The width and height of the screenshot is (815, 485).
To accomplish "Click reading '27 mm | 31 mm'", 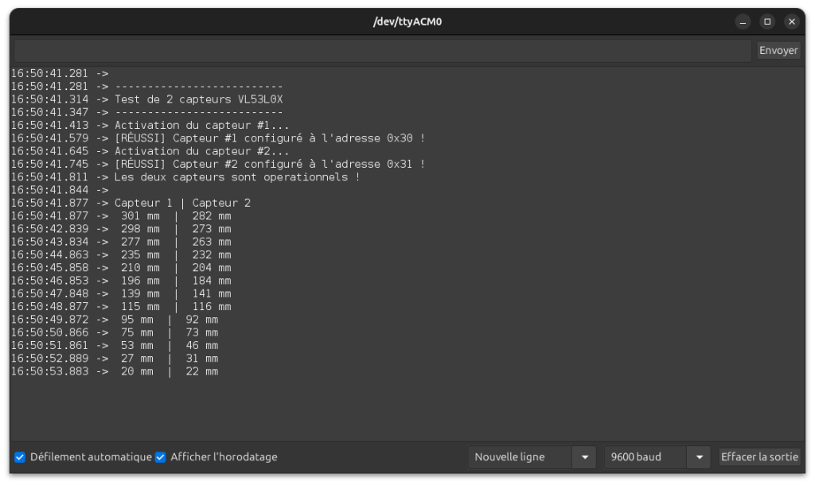I will click(170, 359).
